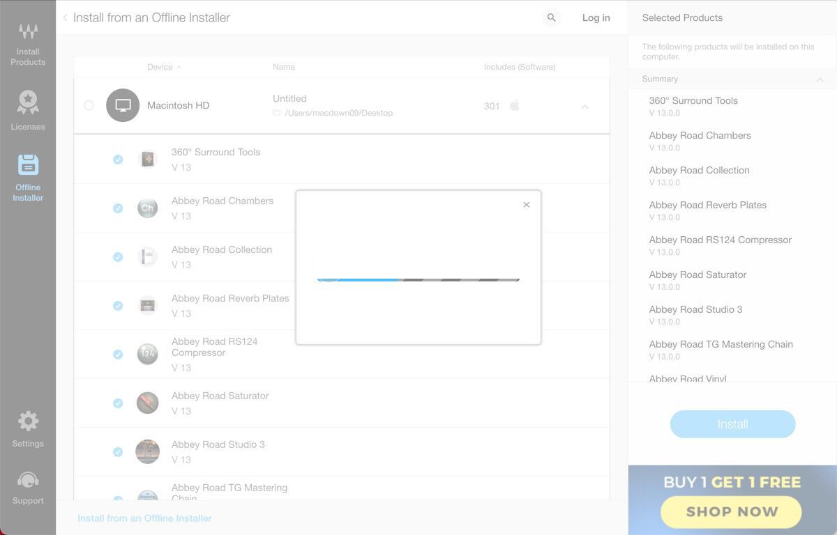The height and width of the screenshot is (535, 837).
Task: Open the Support section
Action: (x=28, y=488)
